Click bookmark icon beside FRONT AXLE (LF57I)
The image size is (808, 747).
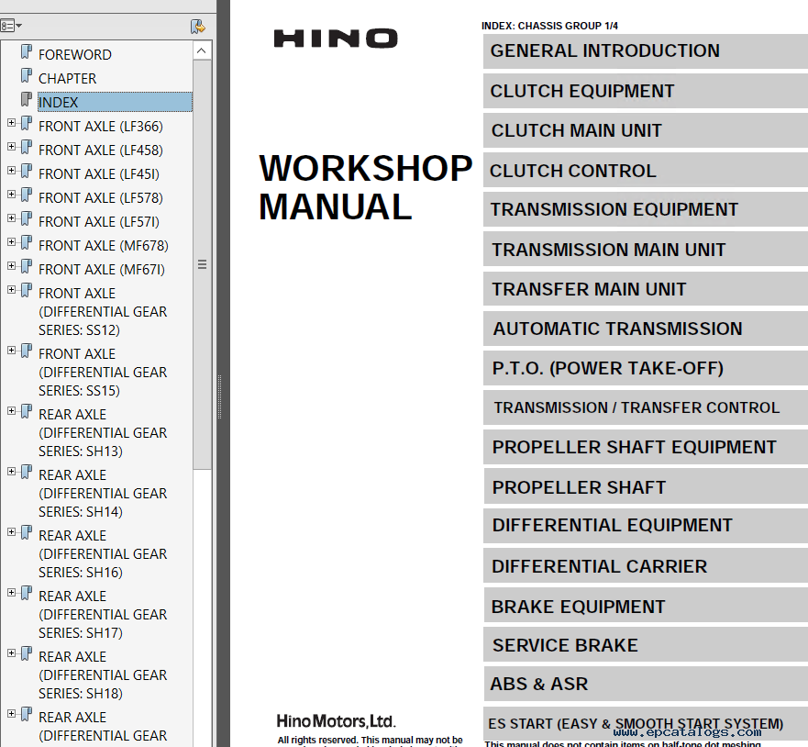tap(27, 218)
